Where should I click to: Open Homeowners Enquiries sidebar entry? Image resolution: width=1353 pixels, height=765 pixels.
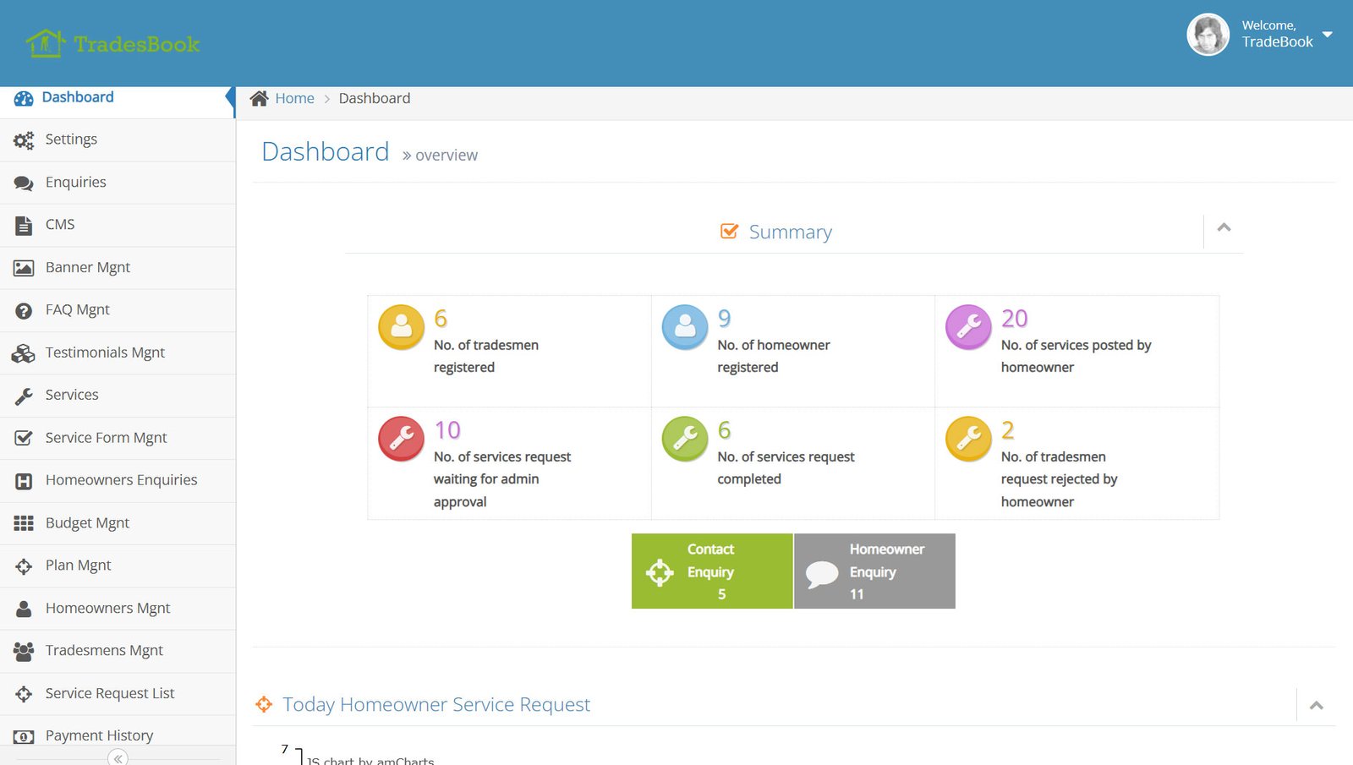[x=118, y=480]
